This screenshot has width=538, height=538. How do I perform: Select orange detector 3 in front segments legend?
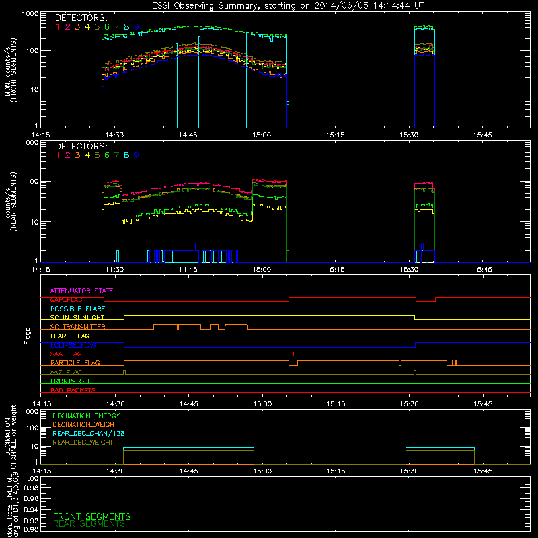(x=77, y=27)
